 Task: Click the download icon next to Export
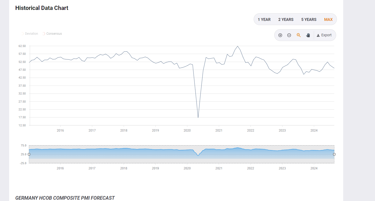click(319, 35)
